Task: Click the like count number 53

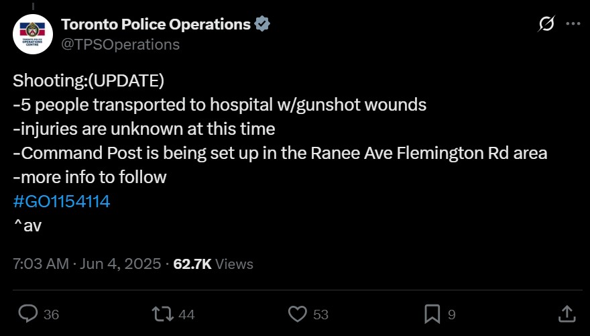Action: 320,314
